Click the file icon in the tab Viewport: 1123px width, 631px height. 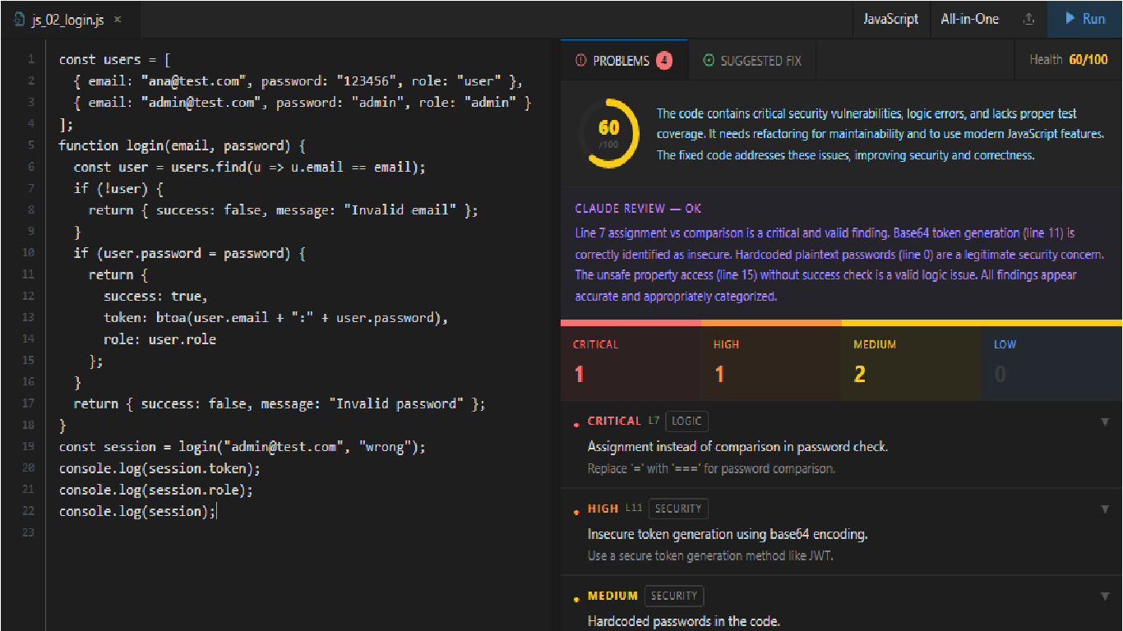click(x=19, y=20)
